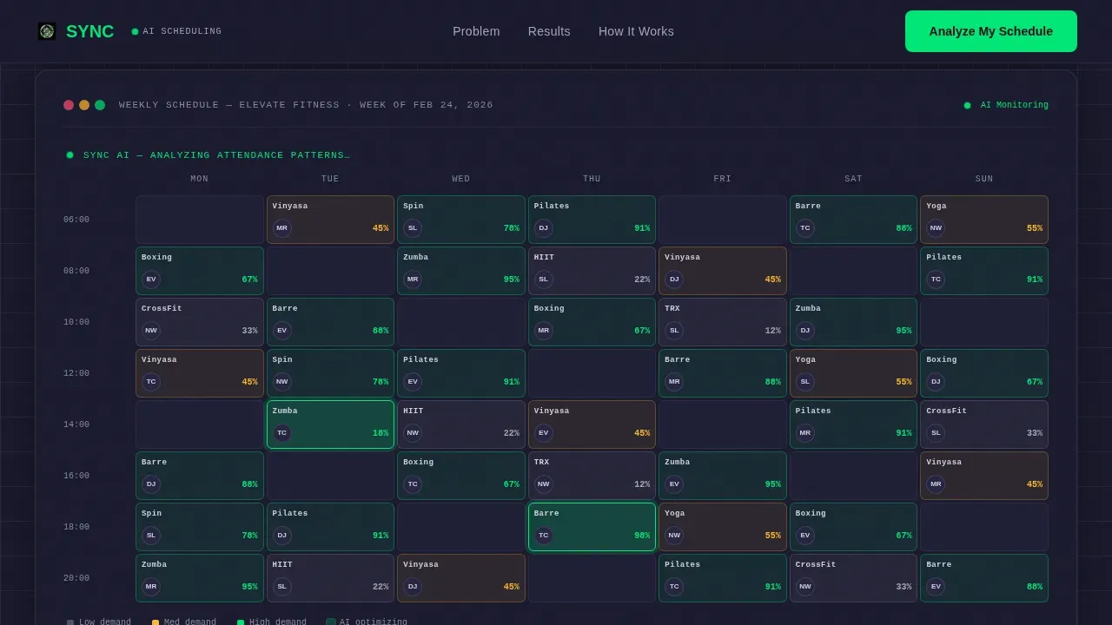This screenshot has height=625, width=1112.
Task: Click the MR avatar on Tuesday Vinyasa
Action: [281, 228]
